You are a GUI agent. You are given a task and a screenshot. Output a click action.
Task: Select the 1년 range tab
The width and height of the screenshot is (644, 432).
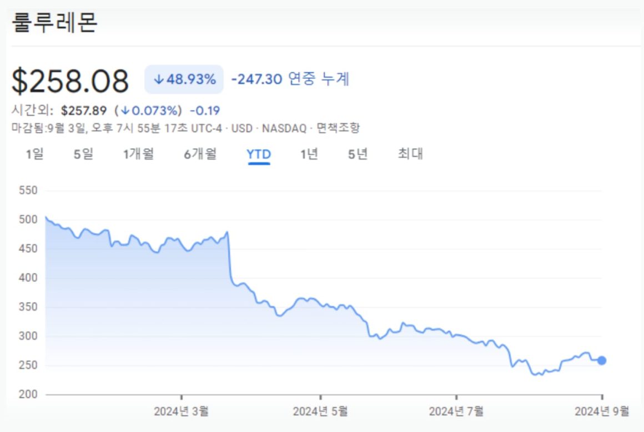click(309, 154)
